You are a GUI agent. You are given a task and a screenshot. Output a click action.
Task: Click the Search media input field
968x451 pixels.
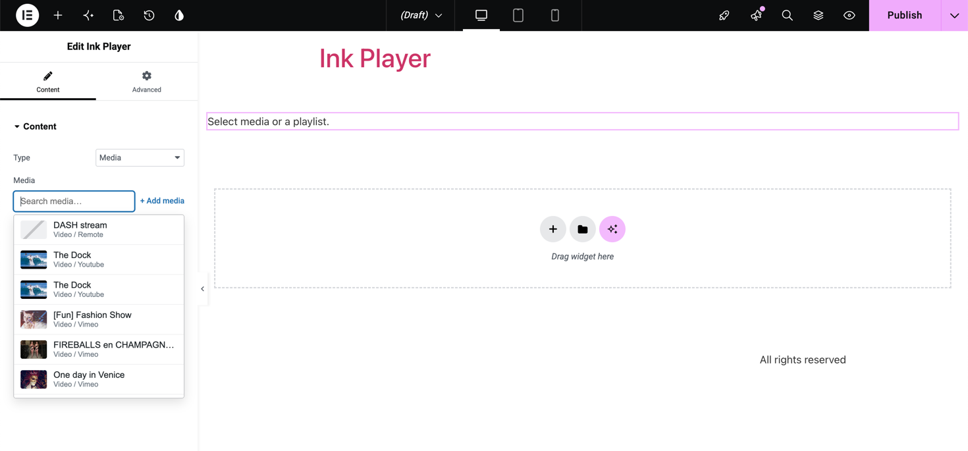tap(74, 201)
